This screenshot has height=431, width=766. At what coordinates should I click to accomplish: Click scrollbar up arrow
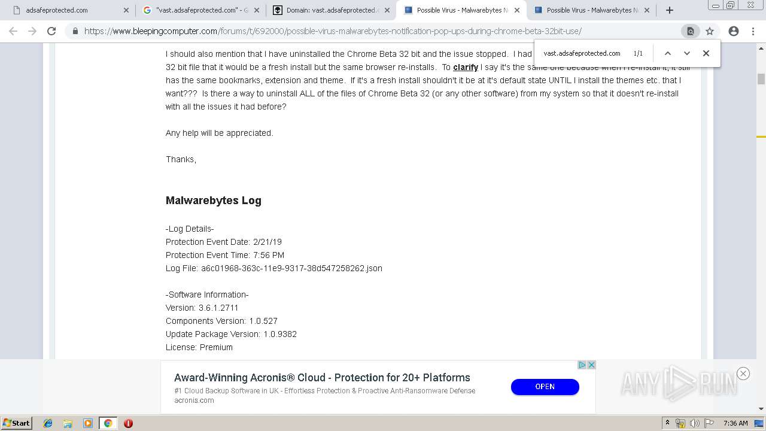point(761,47)
